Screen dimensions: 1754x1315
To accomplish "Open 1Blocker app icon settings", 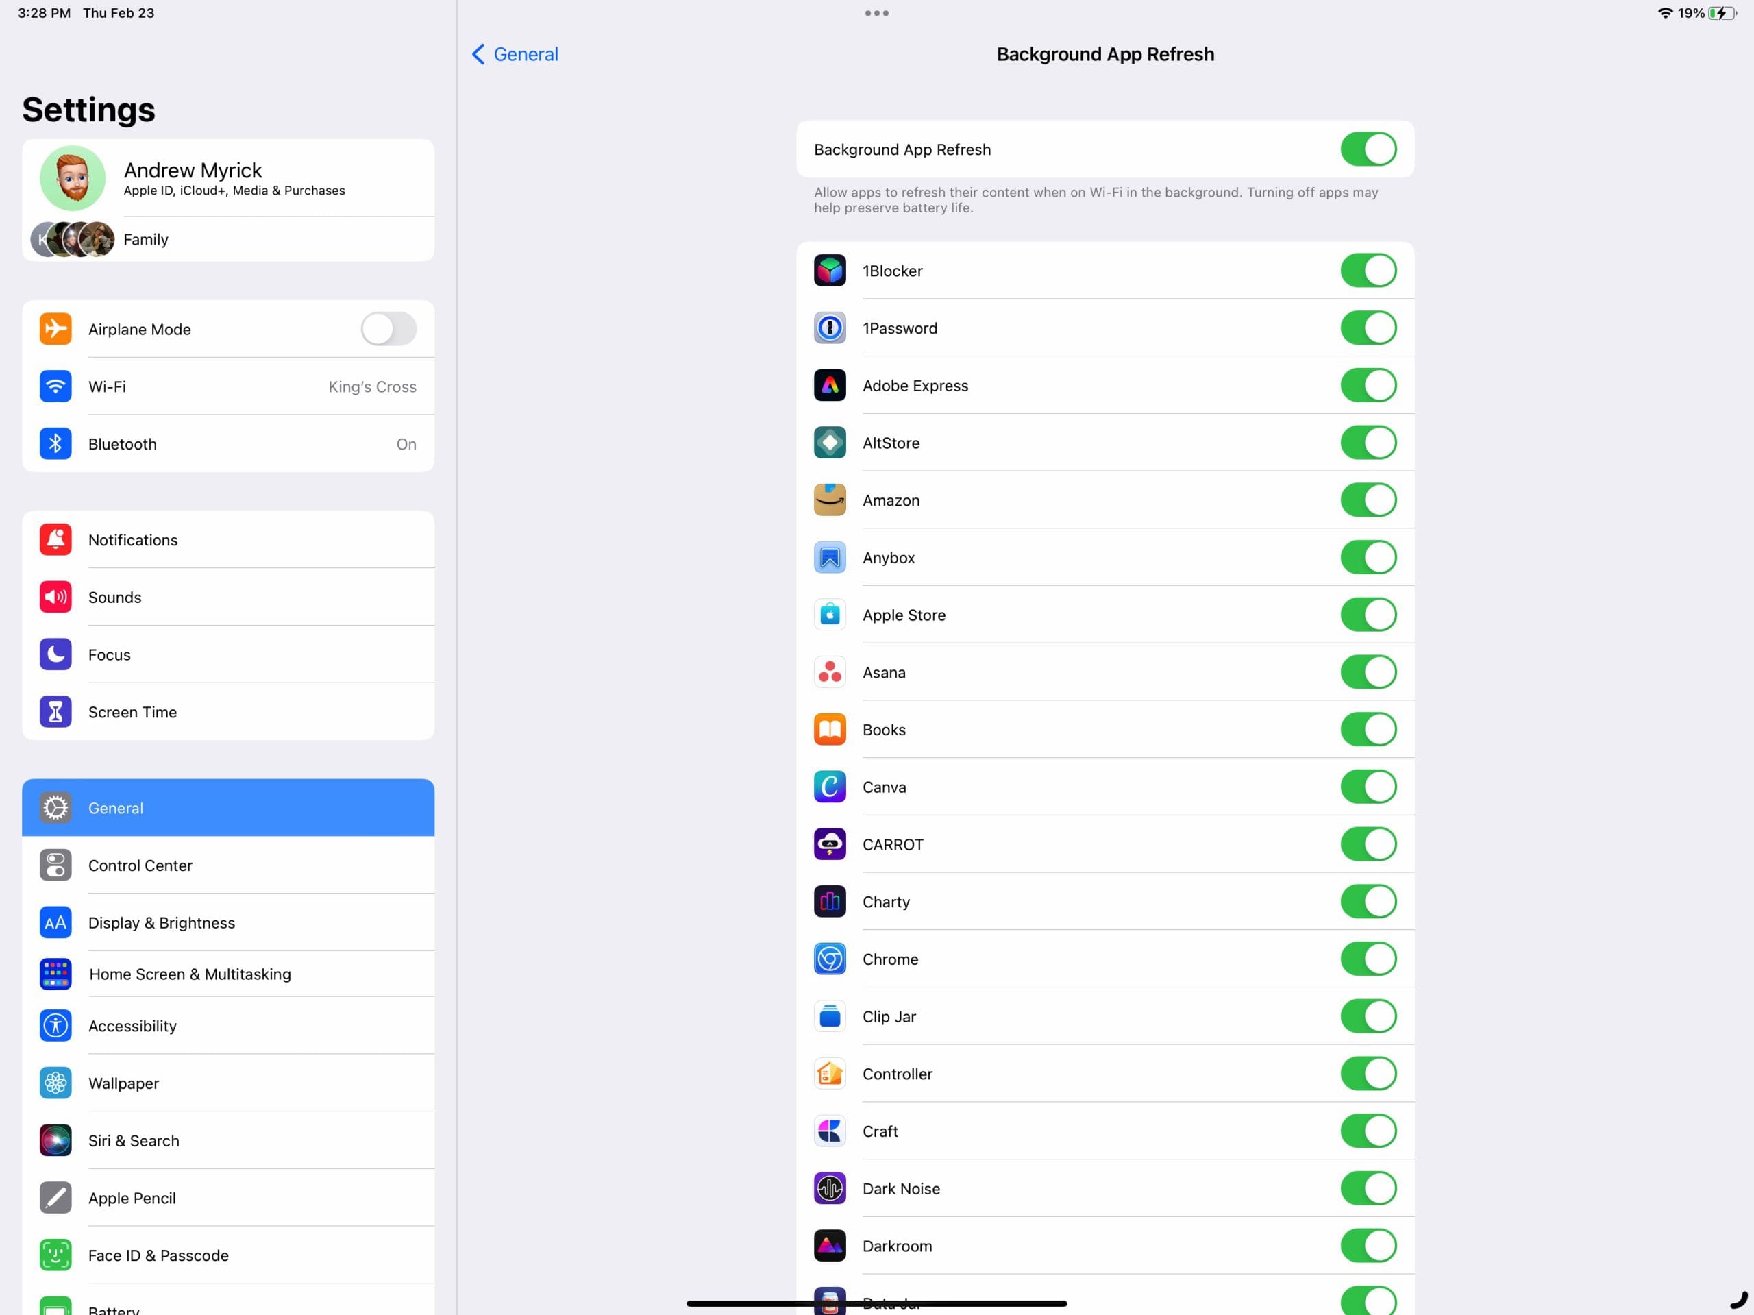I will (x=830, y=271).
